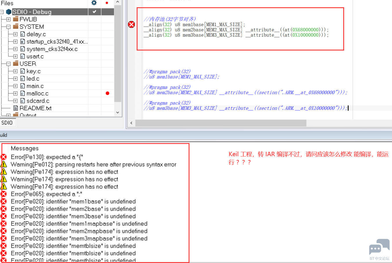Screen dimensions: 392x263
Task: Click the gear settings column icon
Action: (94, 3)
